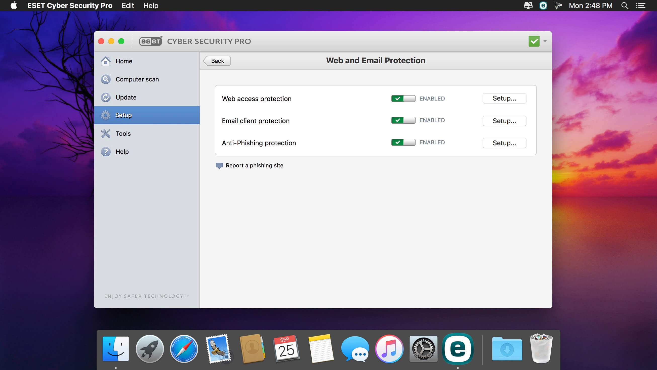Select the Setup sidebar item
This screenshot has width=657, height=370.
[147, 115]
